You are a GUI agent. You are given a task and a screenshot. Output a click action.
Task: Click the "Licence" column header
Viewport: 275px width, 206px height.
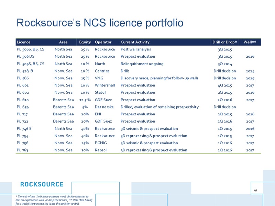(23, 42)
